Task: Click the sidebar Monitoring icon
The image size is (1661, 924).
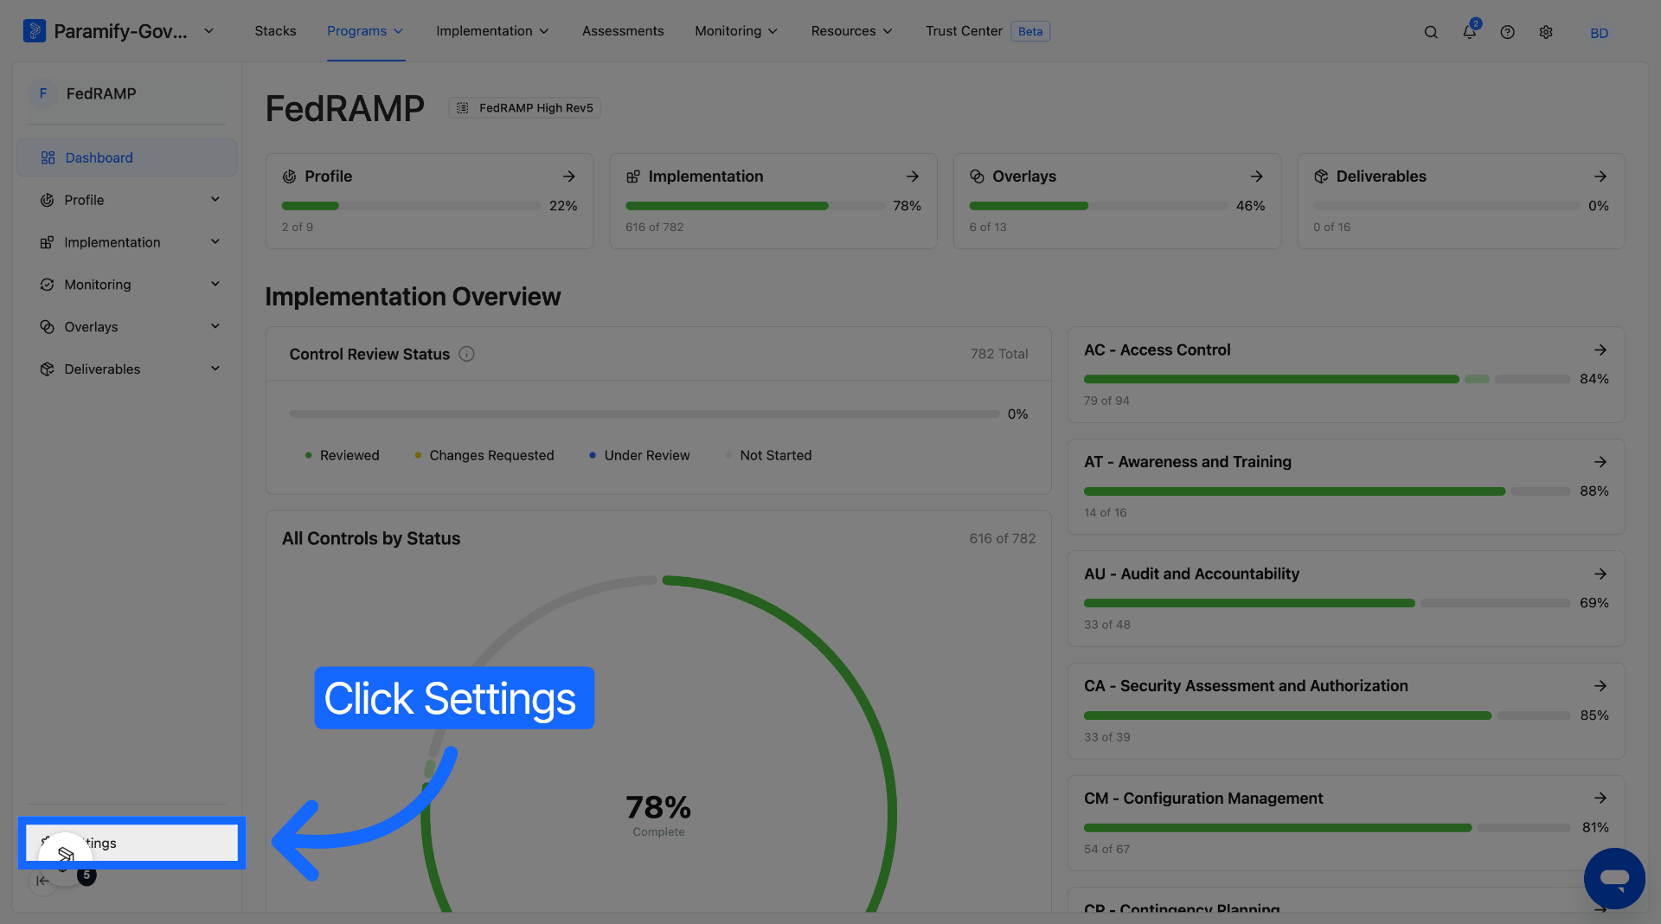Action: point(47,285)
